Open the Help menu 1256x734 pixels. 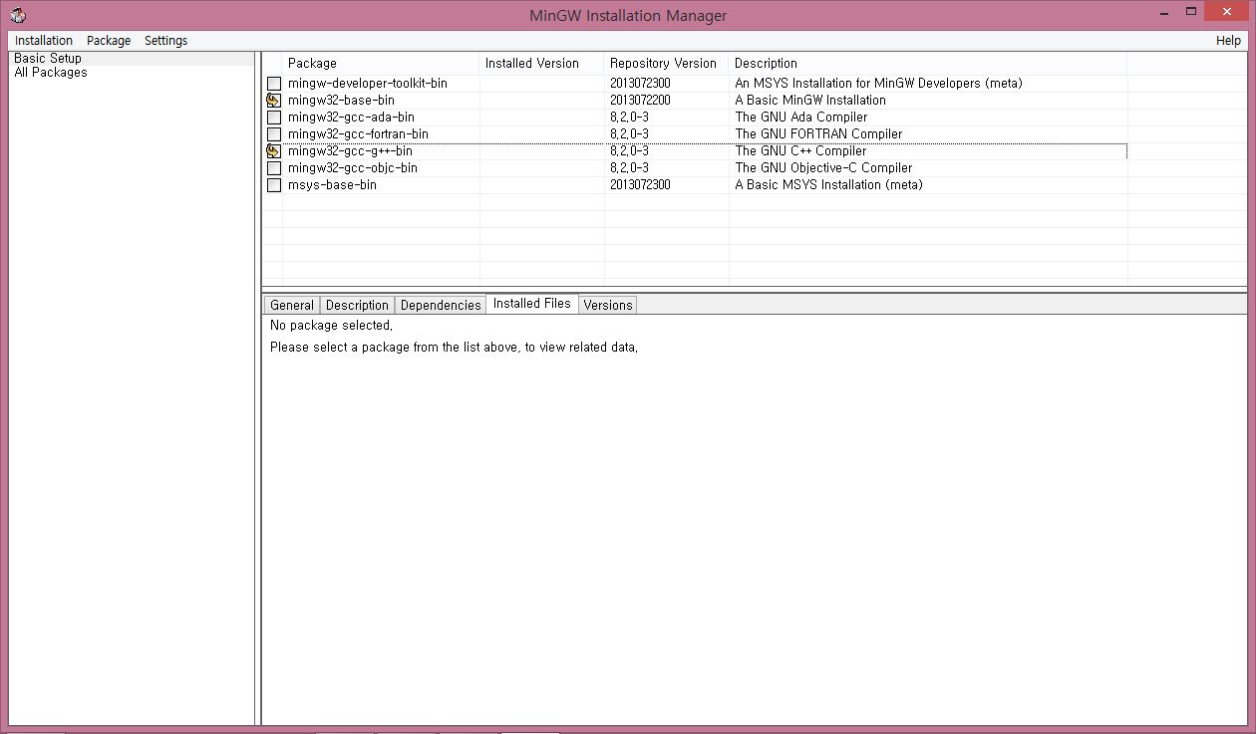(x=1228, y=41)
